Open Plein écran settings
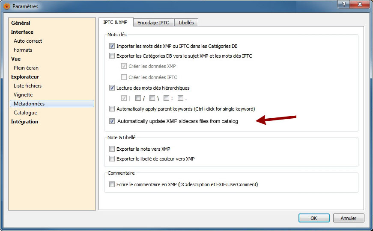 pyautogui.click(x=26, y=68)
